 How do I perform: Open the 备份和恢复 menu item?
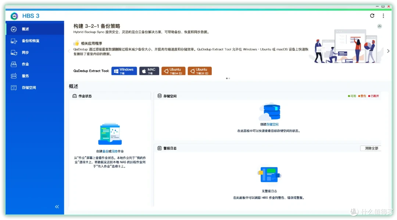point(35,41)
